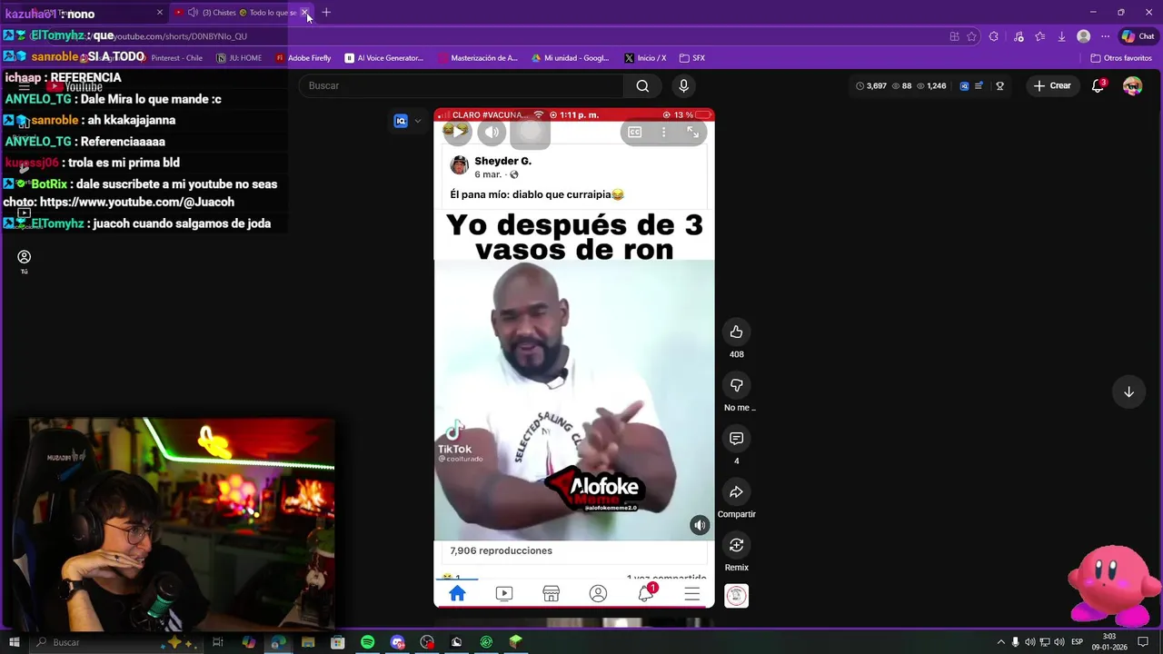Open the Compartir share icon
The height and width of the screenshot is (654, 1163).
(x=736, y=492)
